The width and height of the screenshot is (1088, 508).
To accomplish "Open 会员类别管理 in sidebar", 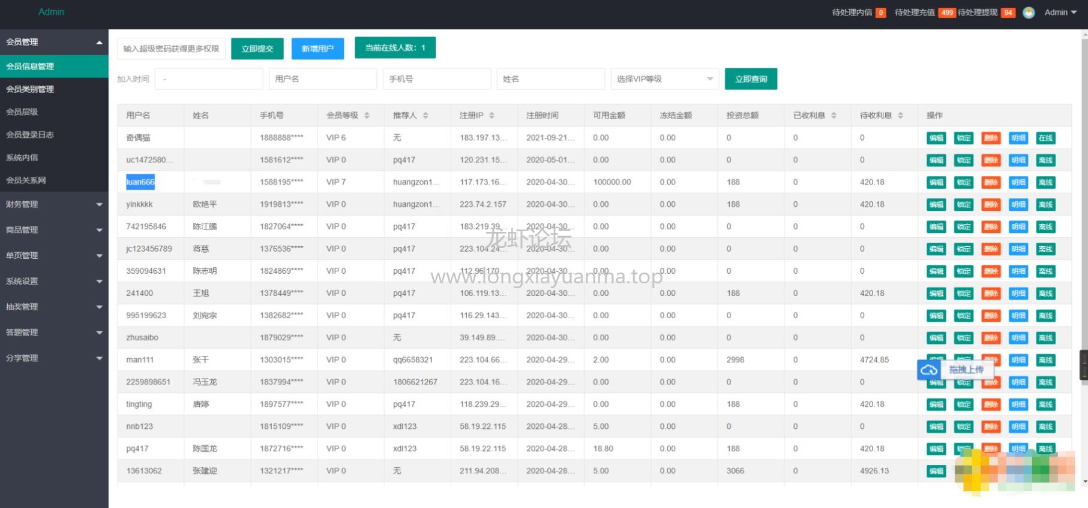I will pyautogui.click(x=54, y=89).
